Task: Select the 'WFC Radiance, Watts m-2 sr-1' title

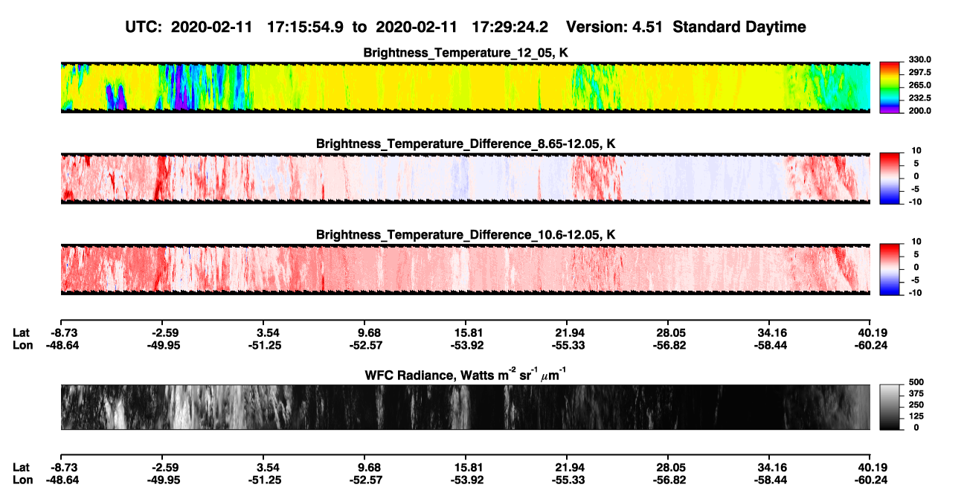Action: tap(465, 375)
